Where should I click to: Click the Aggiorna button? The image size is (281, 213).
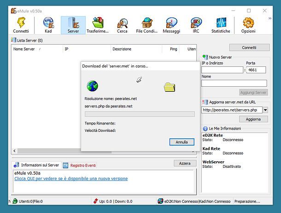[253, 119]
